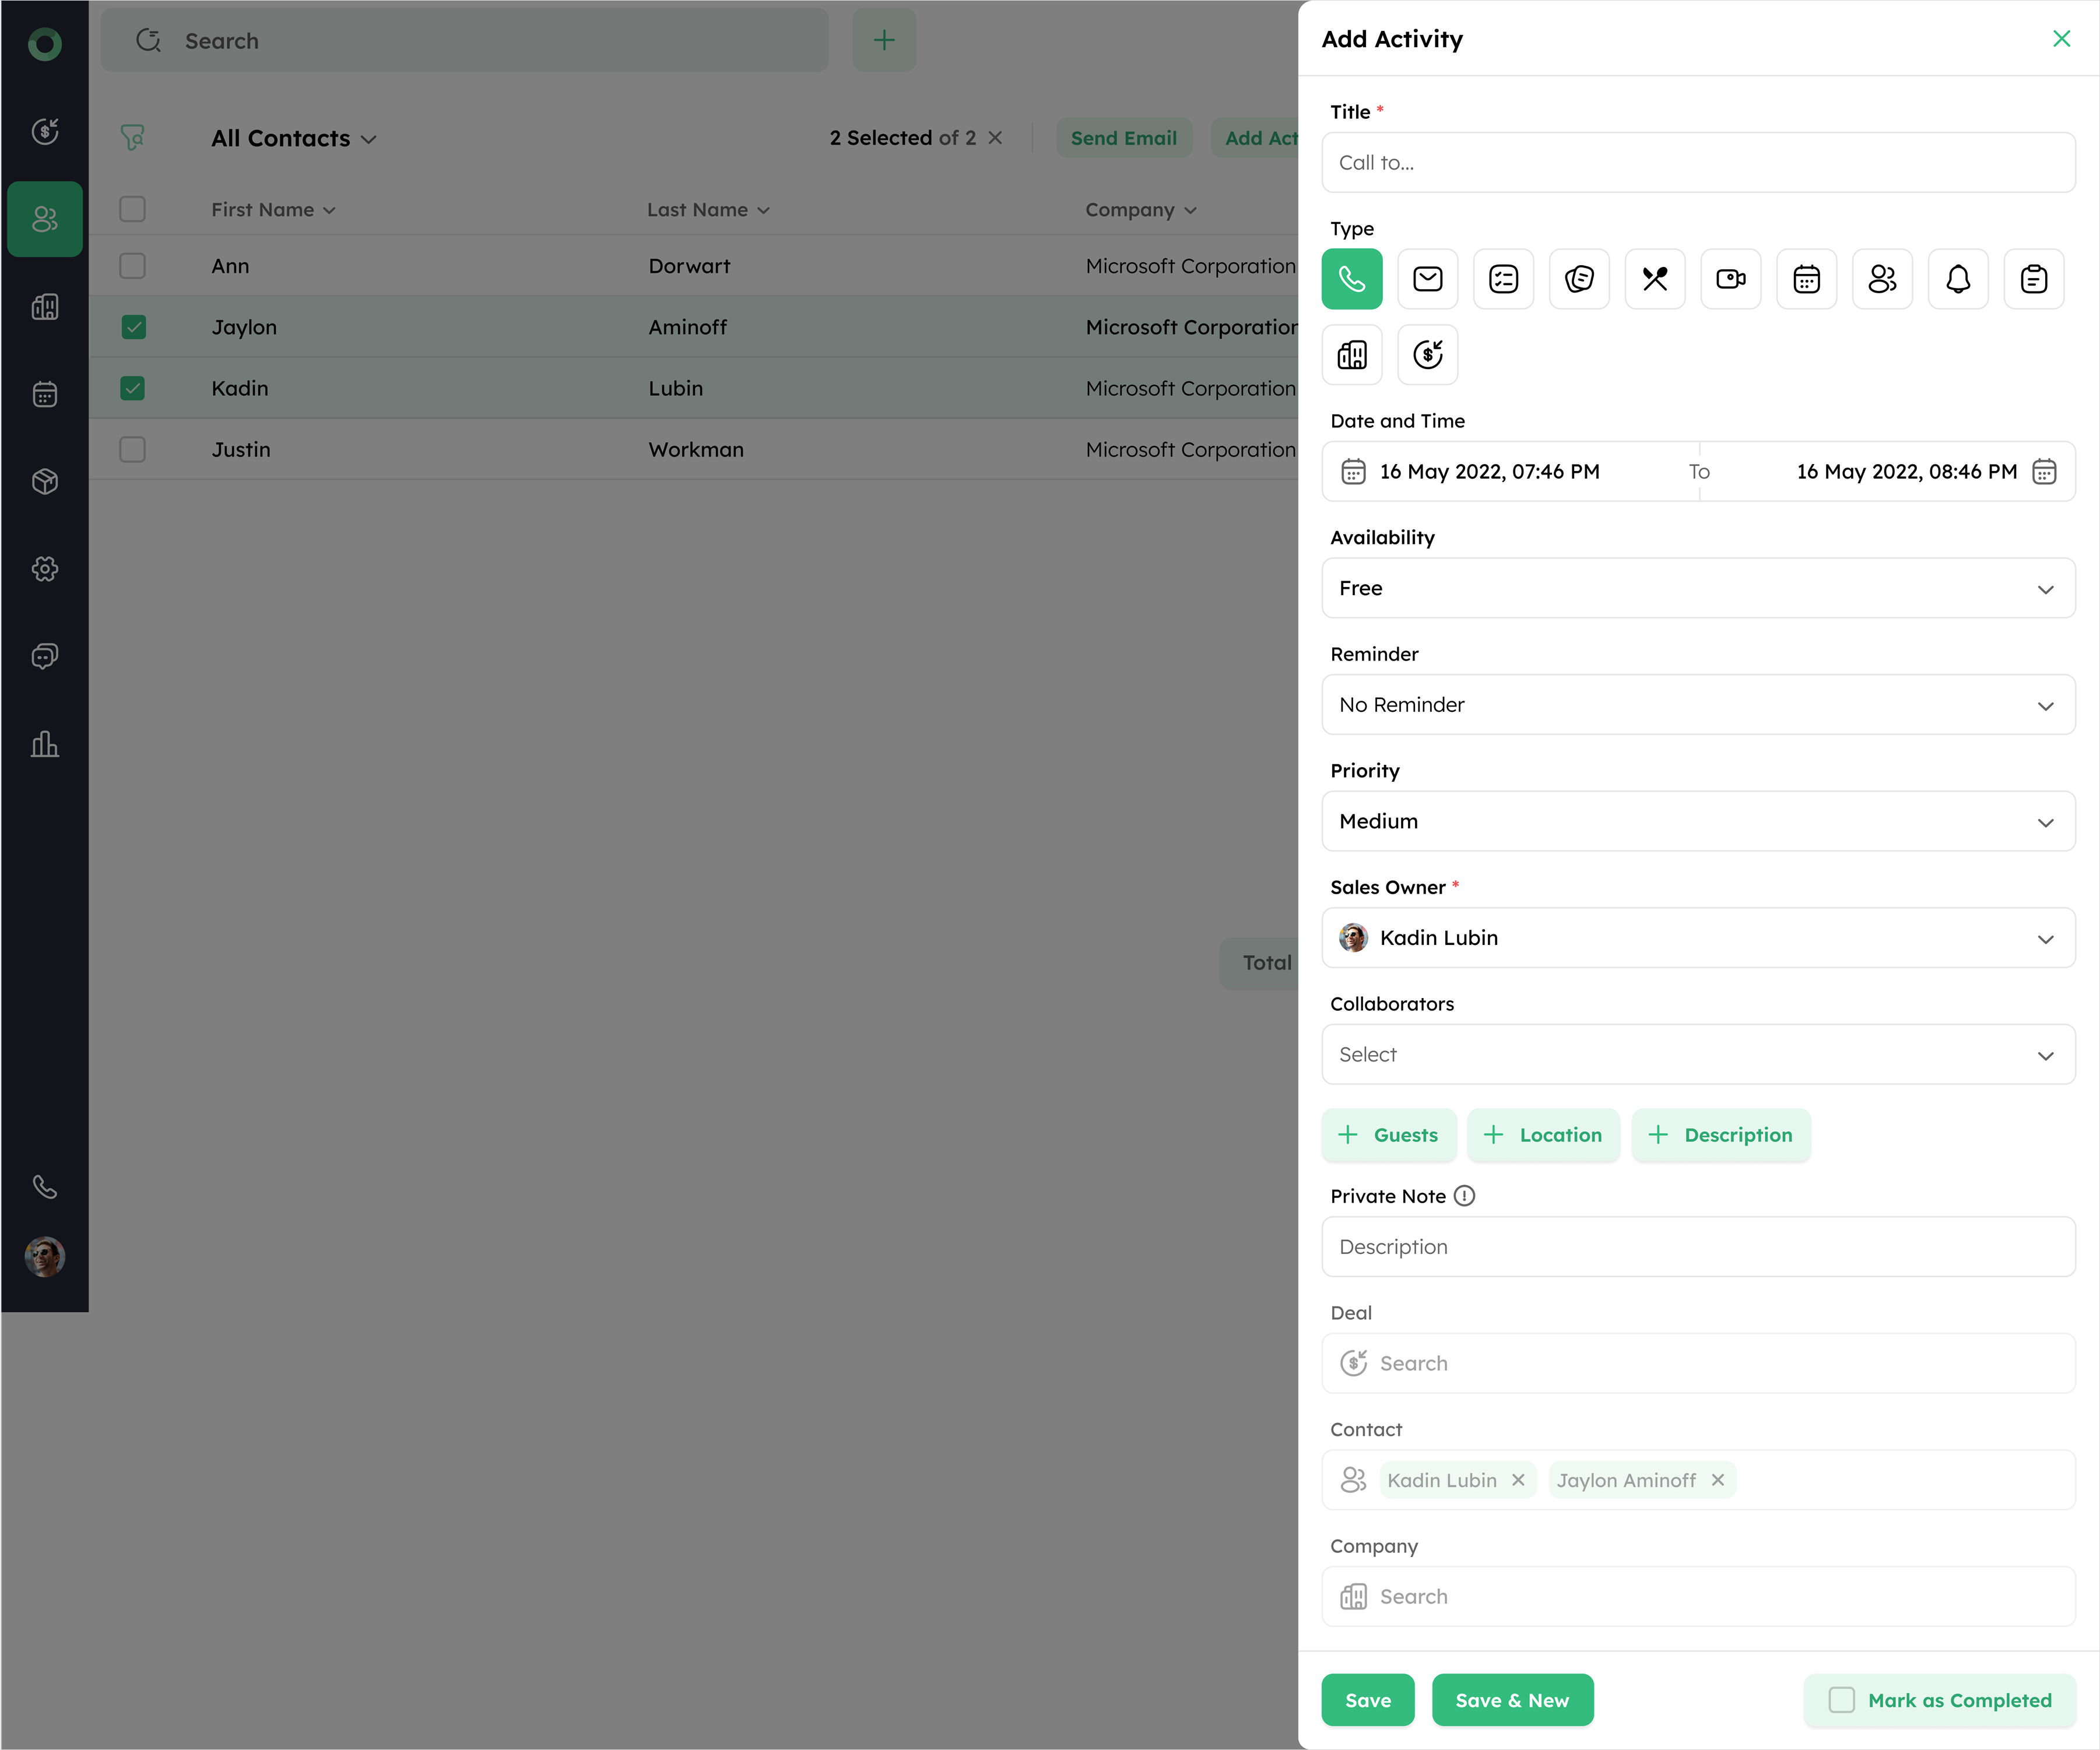Open Companies in the left sidebar

pyautogui.click(x=45, y=307)
